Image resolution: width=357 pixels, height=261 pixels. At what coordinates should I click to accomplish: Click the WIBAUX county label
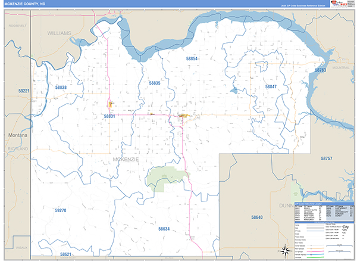21,247
